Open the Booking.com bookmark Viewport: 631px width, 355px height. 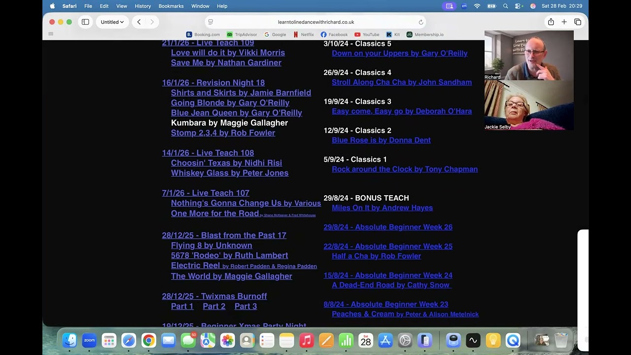click(x=203, y=35)
